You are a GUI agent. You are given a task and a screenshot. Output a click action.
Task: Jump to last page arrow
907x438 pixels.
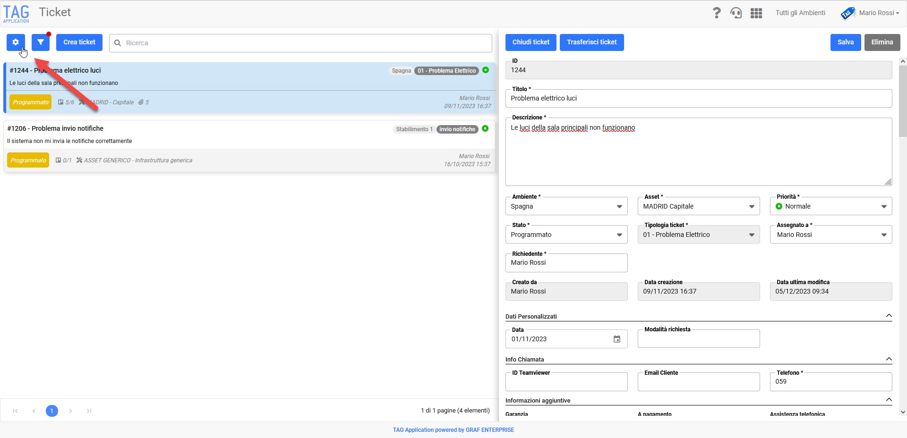click(89, 411)
